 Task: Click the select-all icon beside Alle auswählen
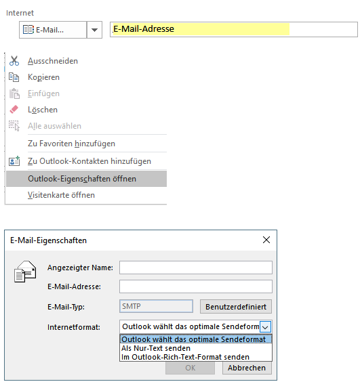14,126
